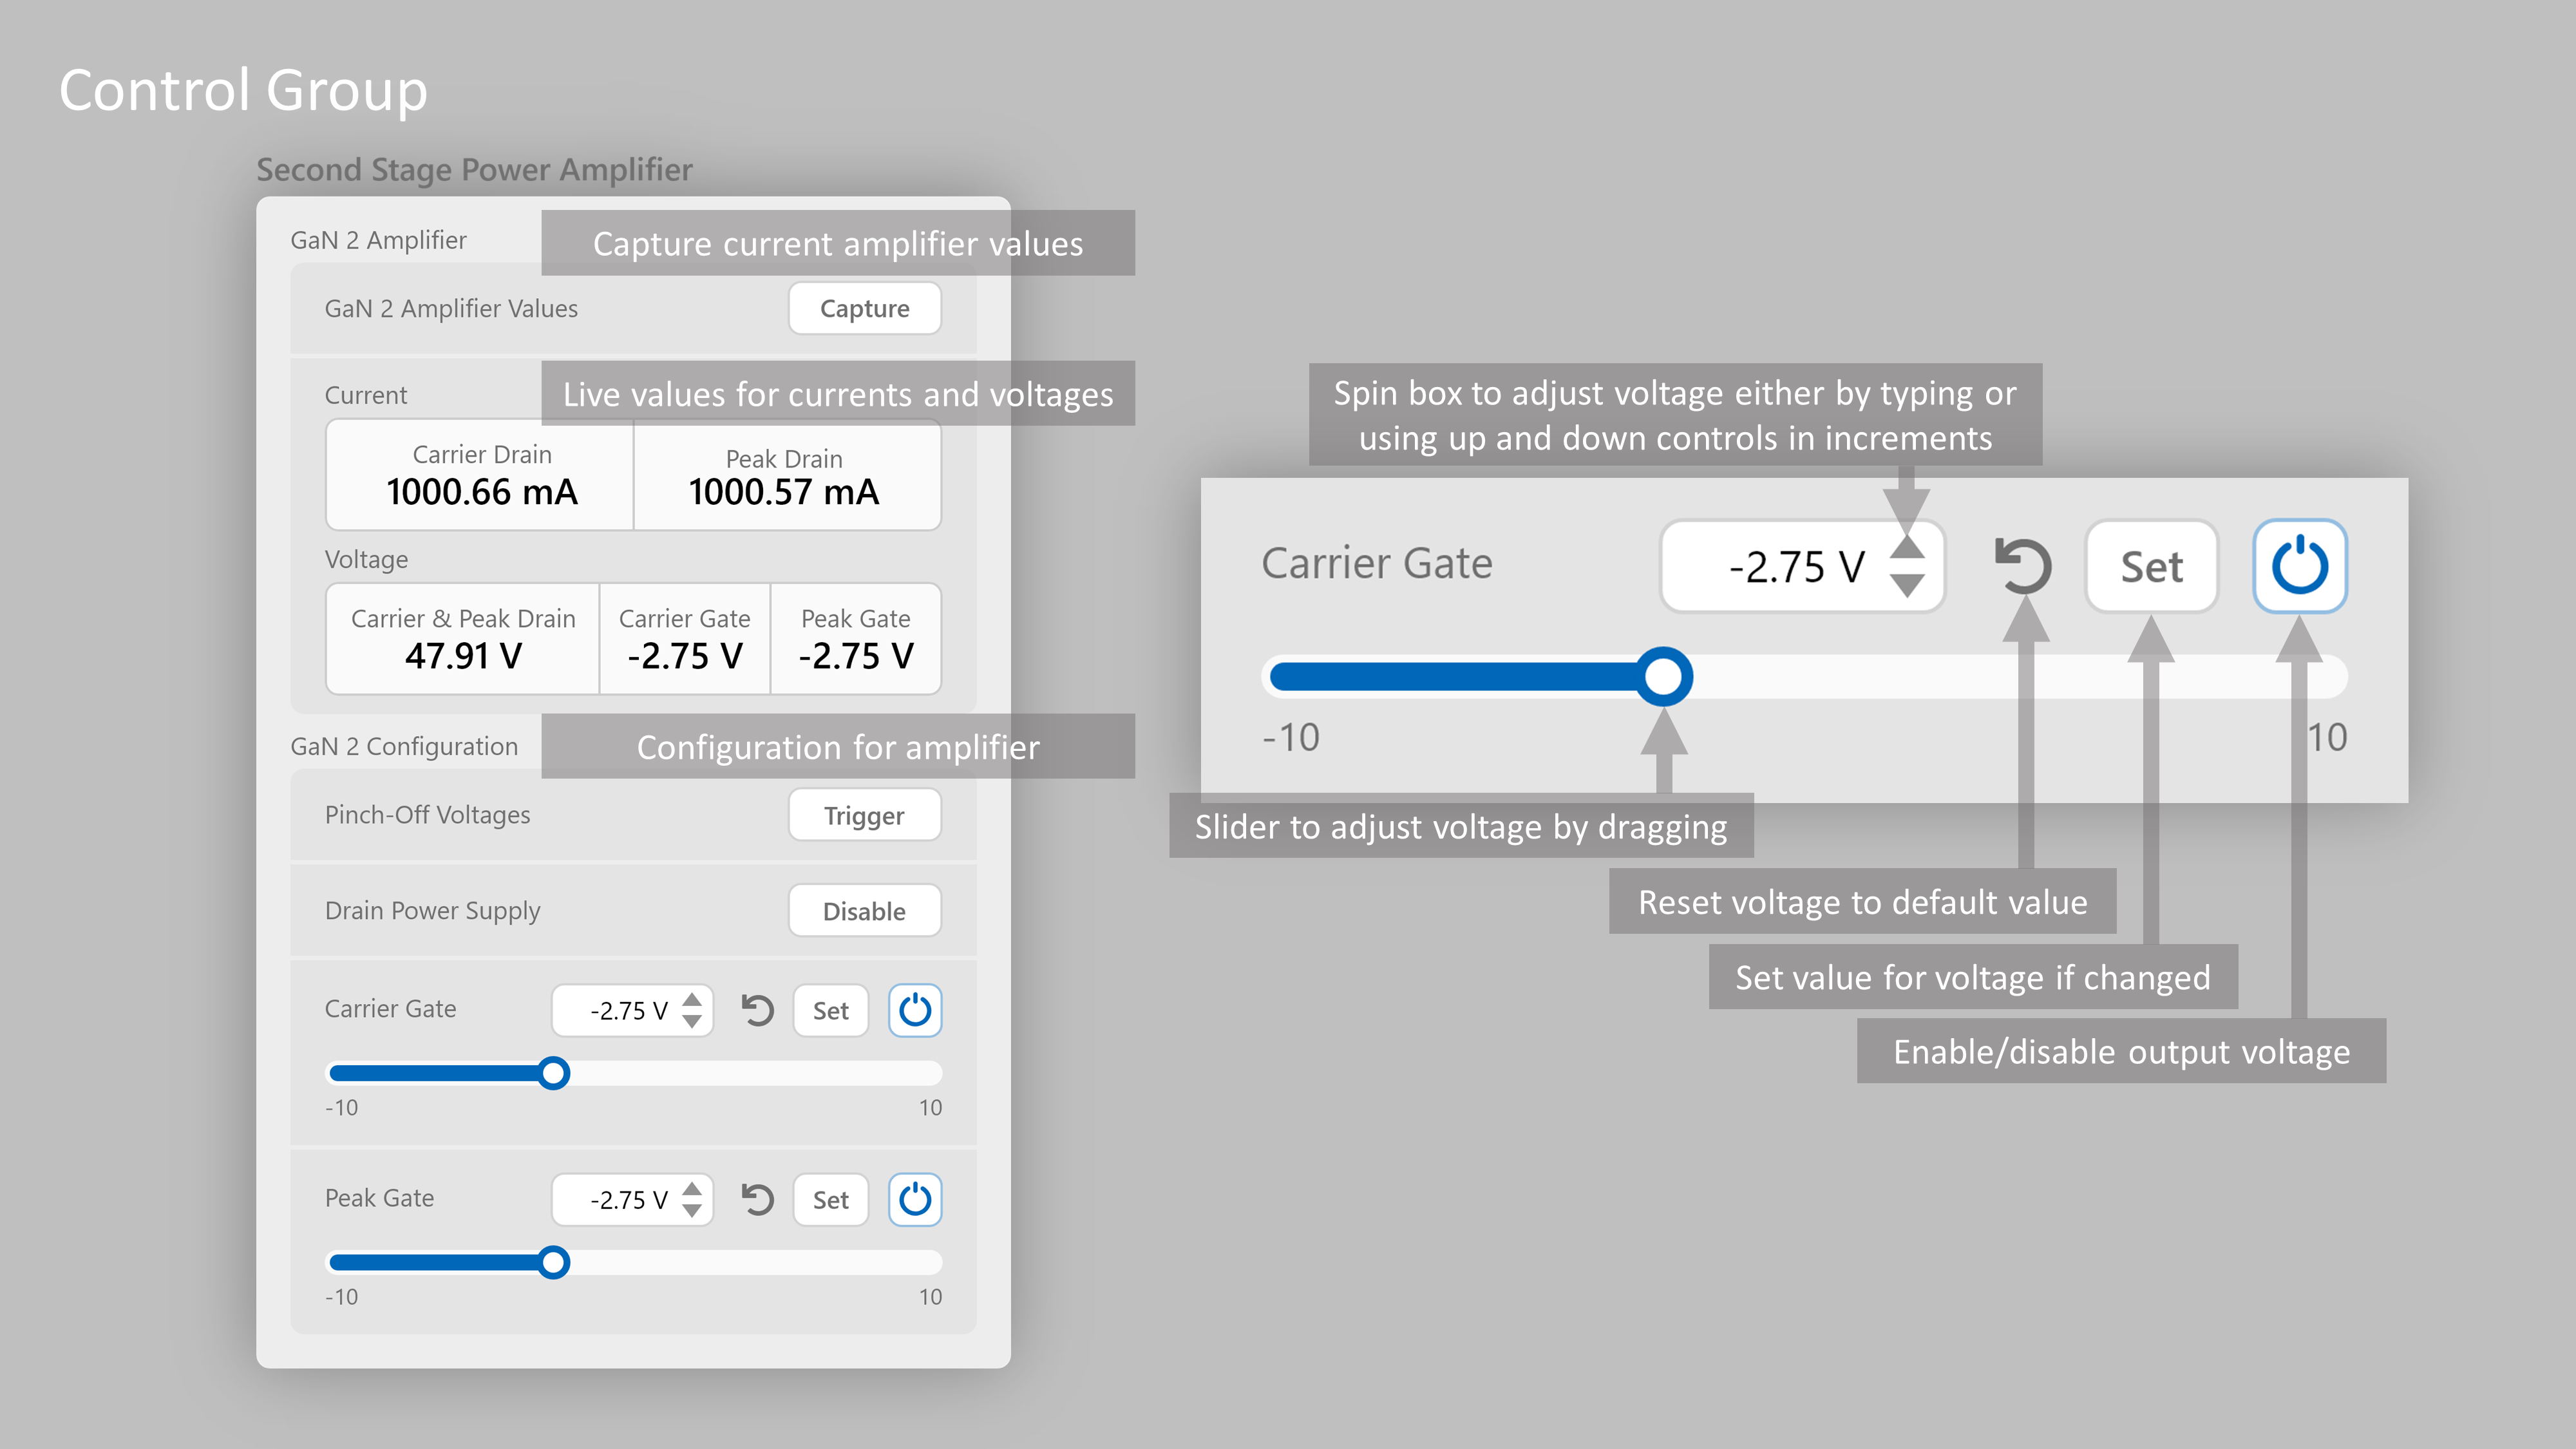Capture current GaN 2 Amplifier values
2576x1449 pixels.
point(864,308)
